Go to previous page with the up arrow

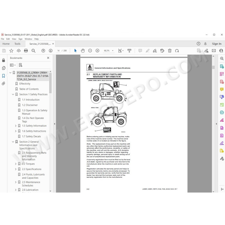point(43,51)
